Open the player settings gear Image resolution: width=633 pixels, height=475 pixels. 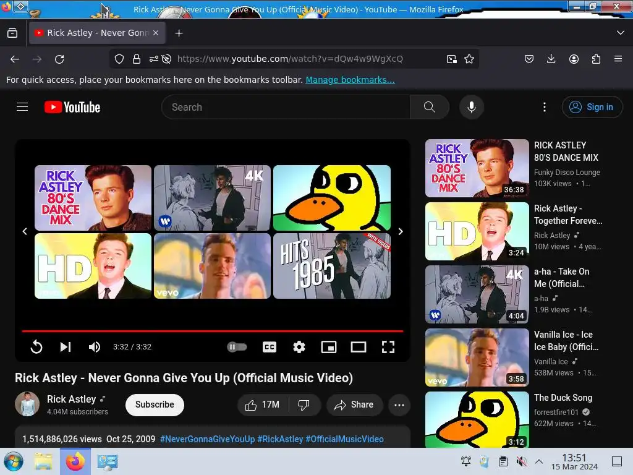pos(299,347)
